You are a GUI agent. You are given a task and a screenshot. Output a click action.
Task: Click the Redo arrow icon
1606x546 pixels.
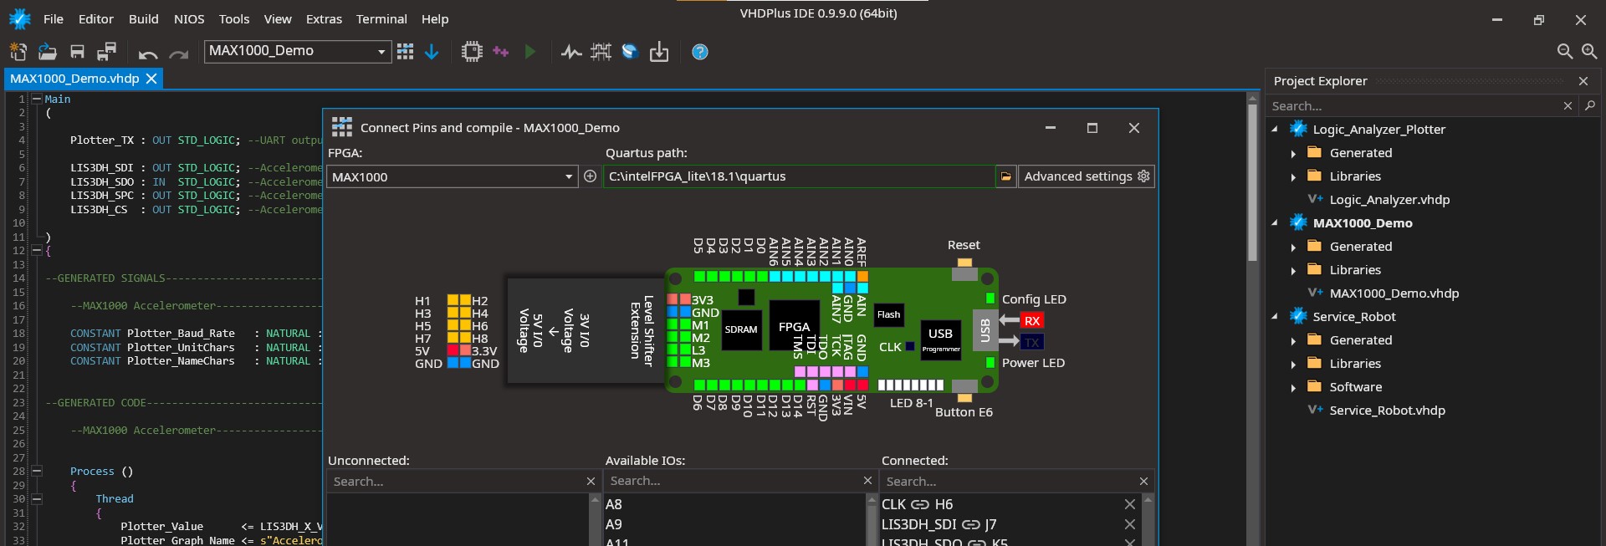pyautogui.click(x=178, y=54)
